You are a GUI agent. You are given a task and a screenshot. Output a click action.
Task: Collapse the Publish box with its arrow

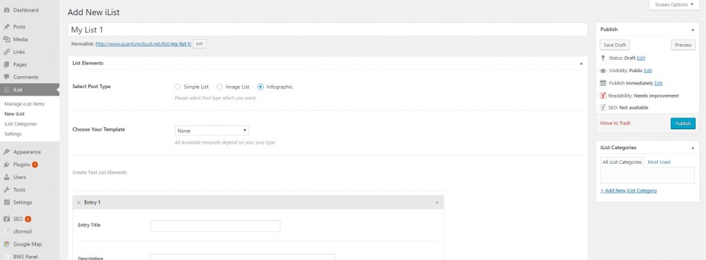(692, 30)
